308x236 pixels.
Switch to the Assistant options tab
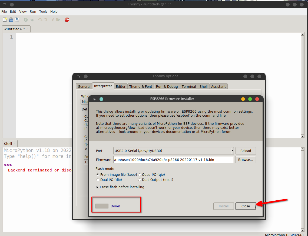(x=218, y=86)
